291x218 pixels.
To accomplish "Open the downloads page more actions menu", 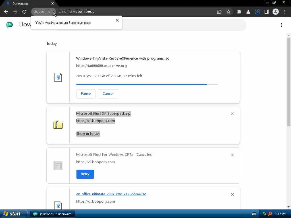I will tap(281, 25).
